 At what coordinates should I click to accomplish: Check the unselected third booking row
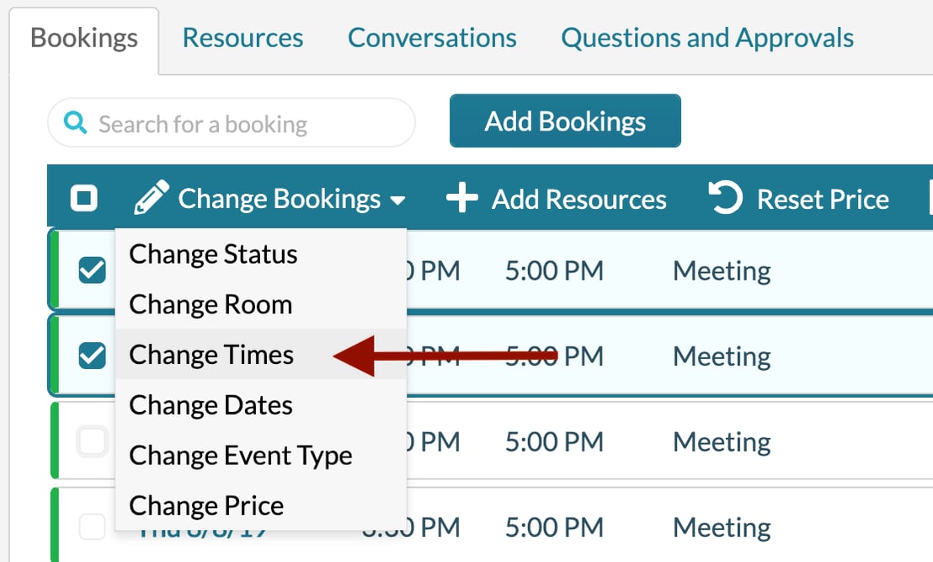click(x=92, y=441)
